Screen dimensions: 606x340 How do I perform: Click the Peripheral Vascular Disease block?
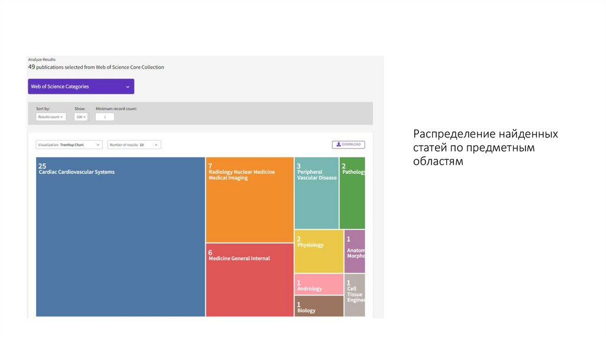click(x=317, y=193)
